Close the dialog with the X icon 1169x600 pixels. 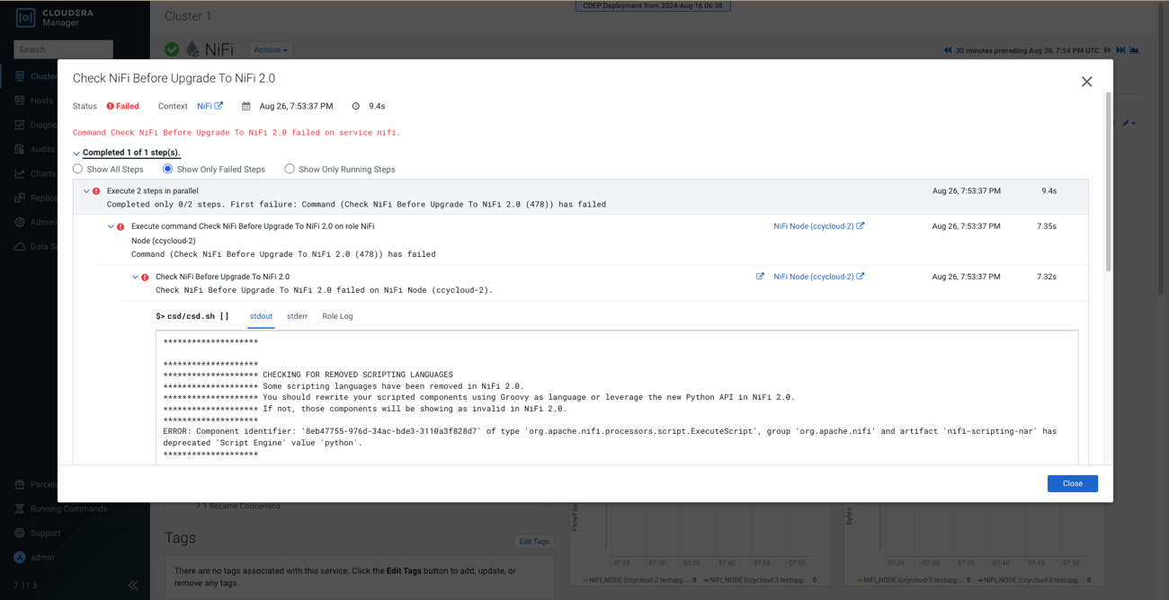(1086, 82)
